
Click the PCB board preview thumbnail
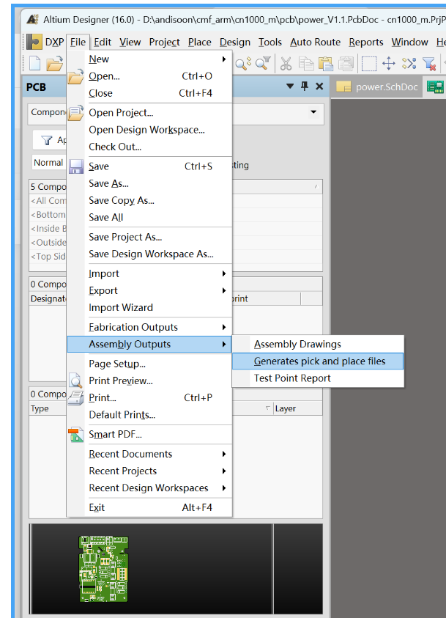click(103, 569)
